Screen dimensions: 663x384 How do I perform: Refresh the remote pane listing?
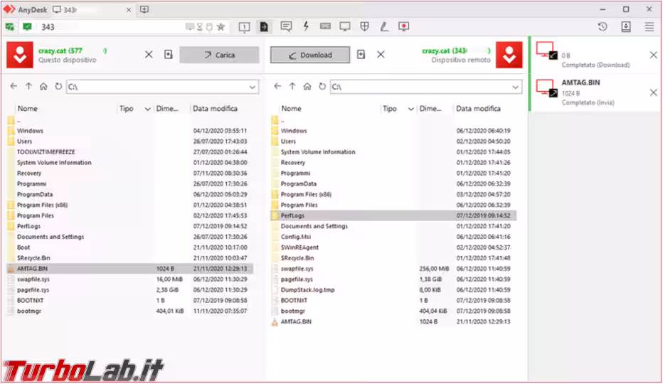pos(322,86)
